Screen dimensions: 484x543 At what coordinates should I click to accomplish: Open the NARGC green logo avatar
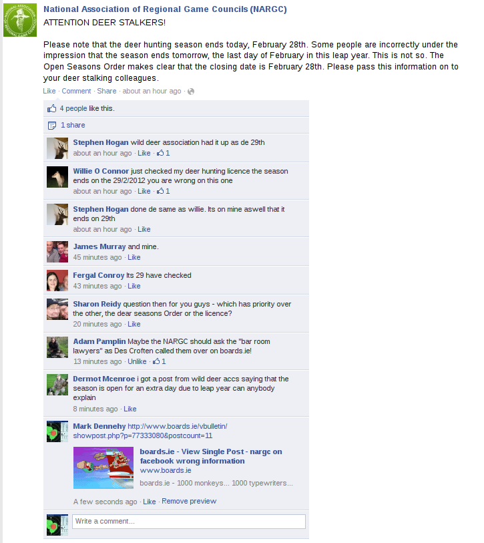tap(20, 20)
